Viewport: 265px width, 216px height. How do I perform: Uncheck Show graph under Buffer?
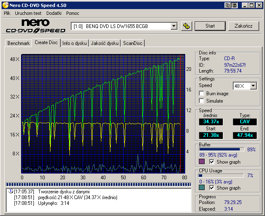point(212,162)
